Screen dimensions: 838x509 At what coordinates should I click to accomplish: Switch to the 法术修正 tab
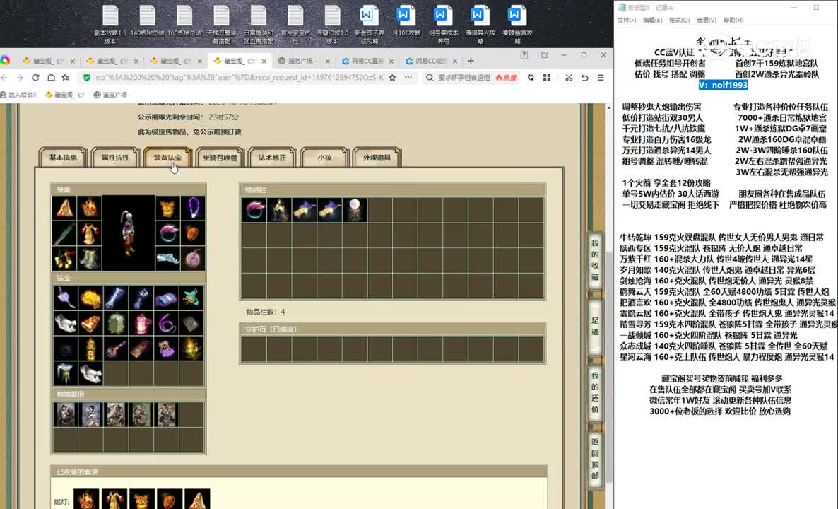pyautogui.click(x=273, y=158)
